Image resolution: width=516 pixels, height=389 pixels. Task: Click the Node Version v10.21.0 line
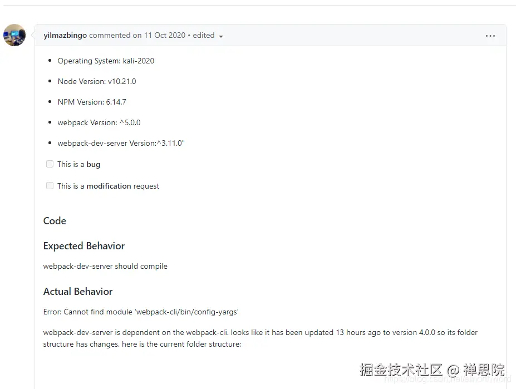click(x=97, y=81)
